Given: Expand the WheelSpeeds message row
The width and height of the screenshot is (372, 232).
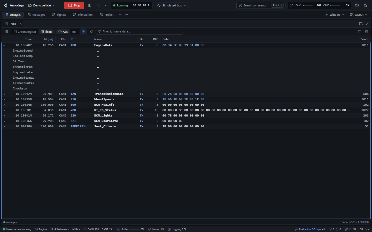Looking at the screenshot, I should click(4, 100).
